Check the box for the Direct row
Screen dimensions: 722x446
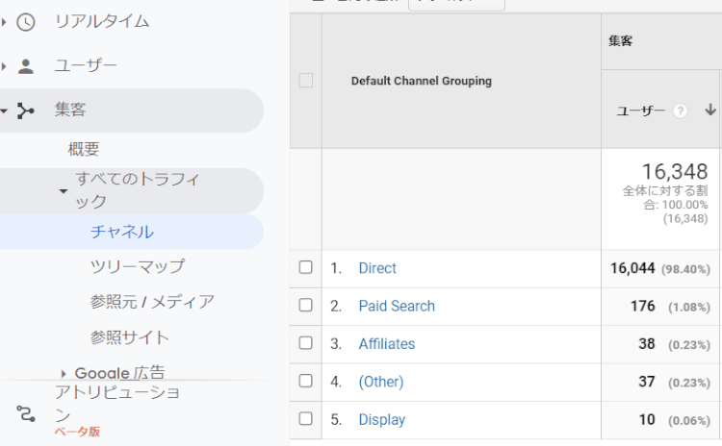306,267
